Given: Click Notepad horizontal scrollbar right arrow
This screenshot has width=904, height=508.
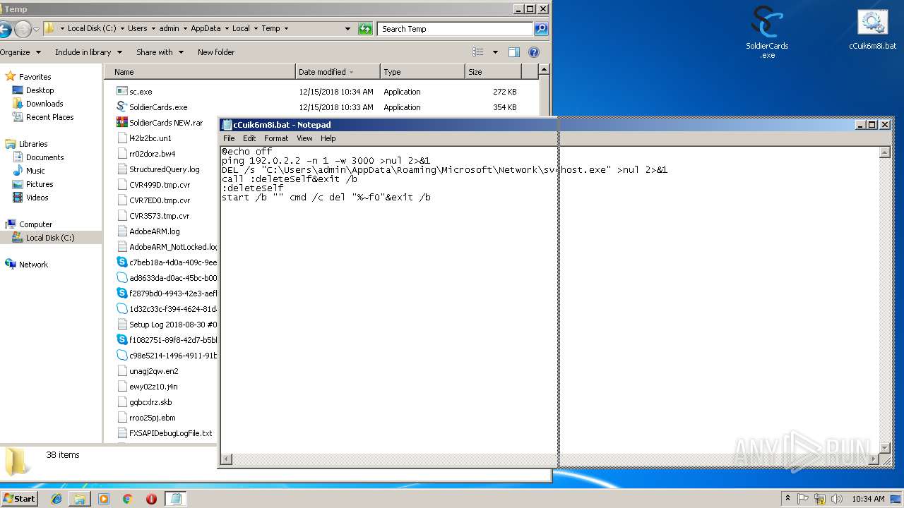Looking at the screenshot, I should tap(872, 459).
